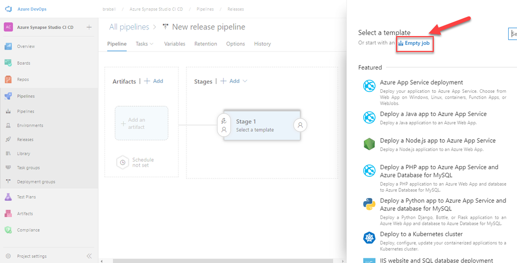The height and width of the screenshot is (263, 517).
Task: Click the Environments label in sidebar
Action: click(x=30, y=126)
